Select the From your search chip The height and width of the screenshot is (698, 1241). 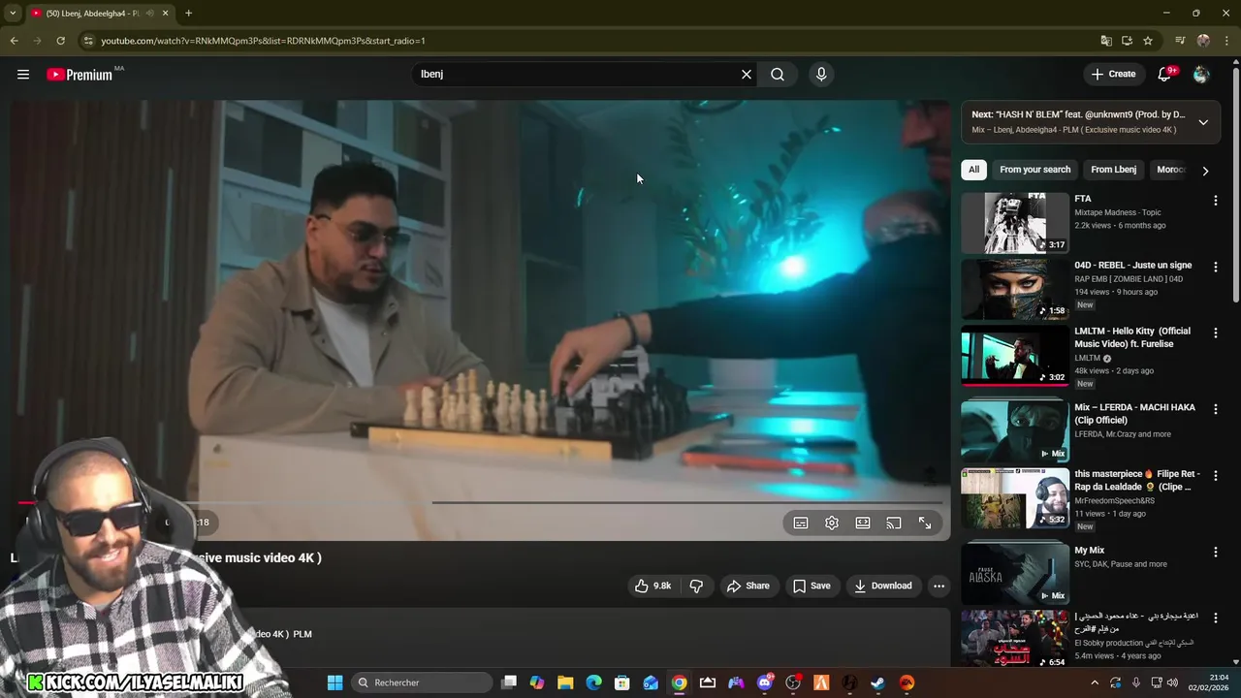pos(1034,170)
